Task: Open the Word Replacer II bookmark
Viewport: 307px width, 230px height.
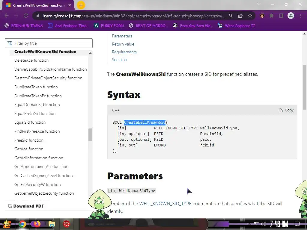Action: pyautogui.click(x=237, y=26)
